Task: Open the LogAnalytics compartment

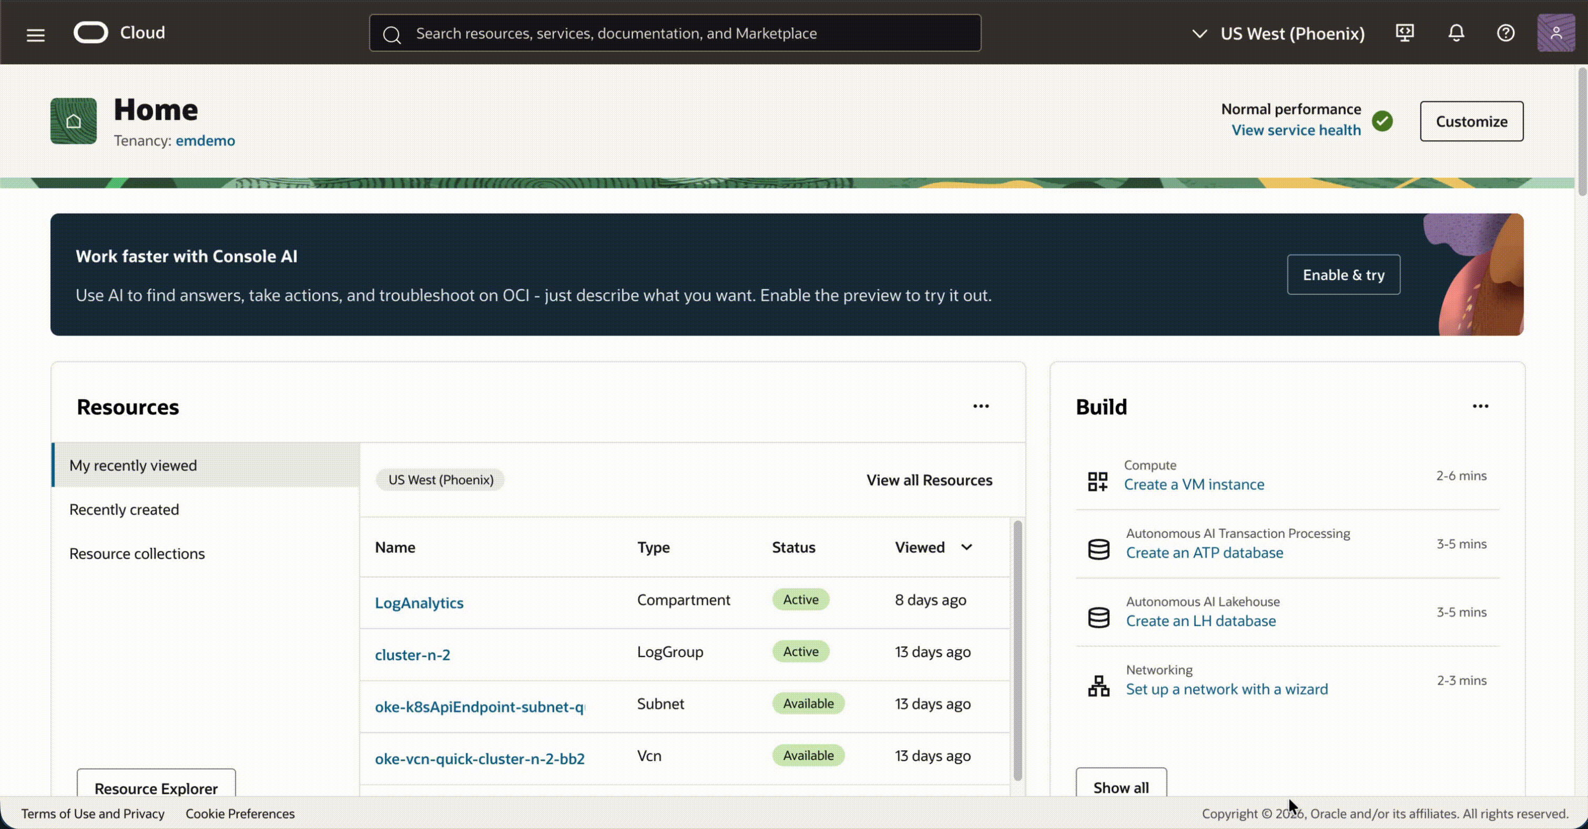Action: [x=419, y=603]
